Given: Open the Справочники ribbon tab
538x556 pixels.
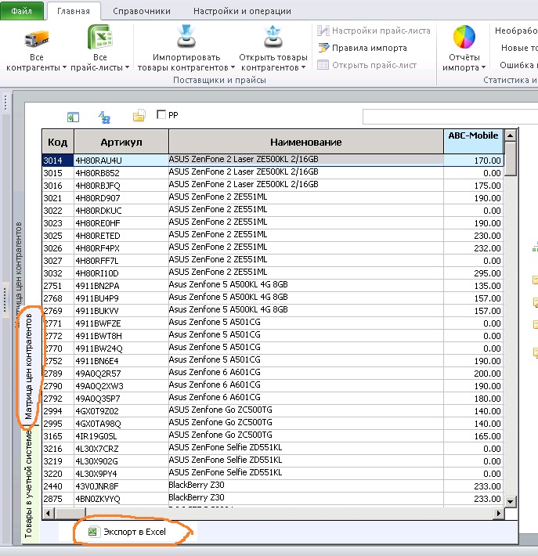Looking at the screenshot, I should click(x=142, y=11).
